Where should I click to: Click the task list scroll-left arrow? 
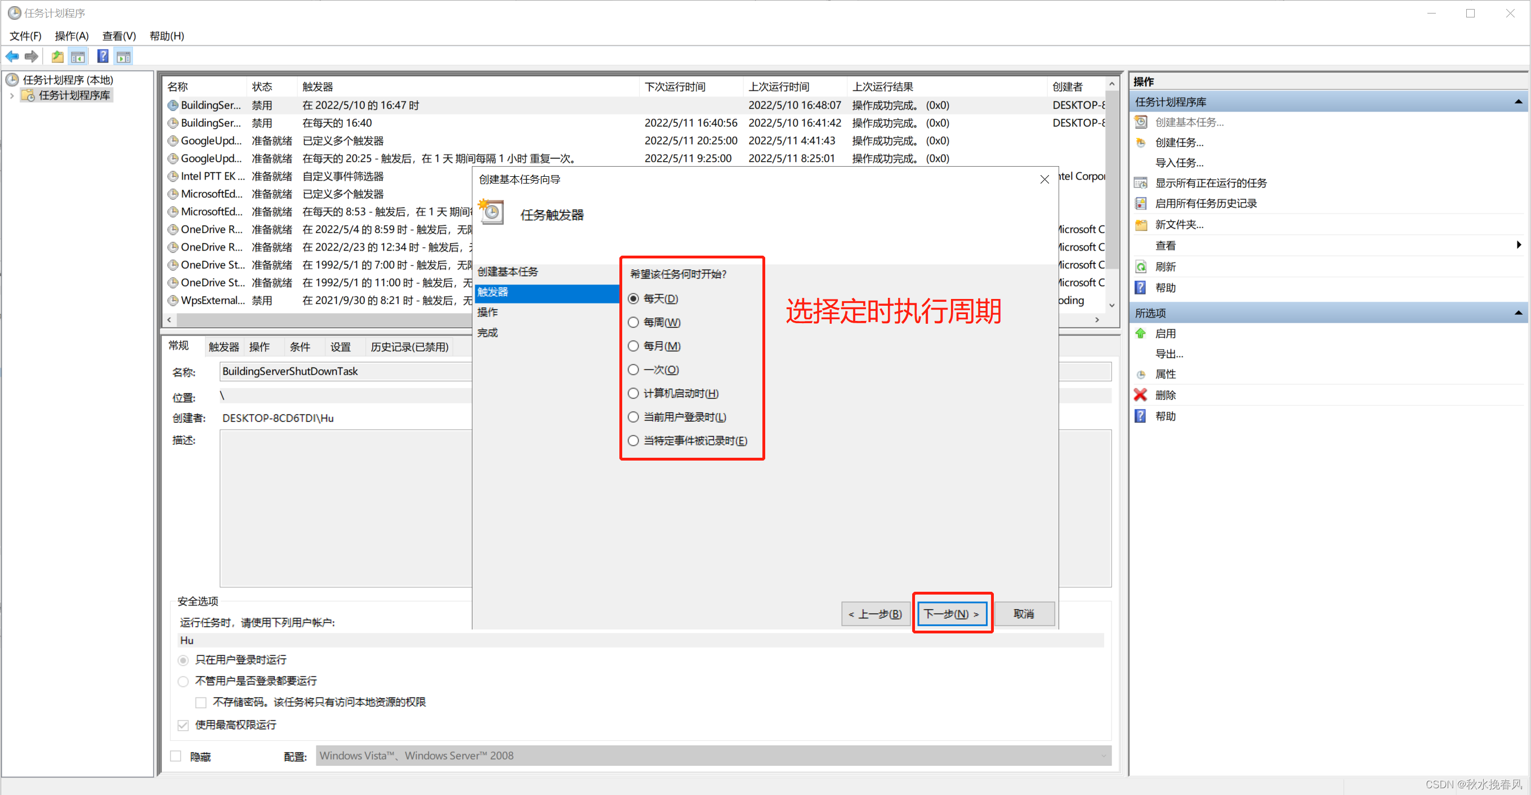click(169, 320)
